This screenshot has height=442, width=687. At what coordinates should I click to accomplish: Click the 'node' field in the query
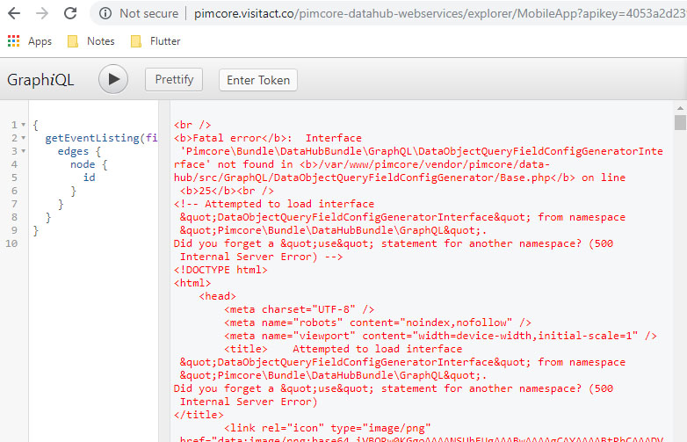click(x=83, y=164)
